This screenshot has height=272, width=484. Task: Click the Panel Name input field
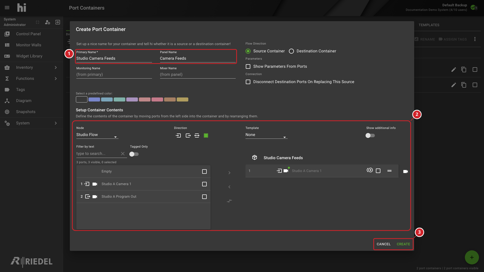coord(198,58)
